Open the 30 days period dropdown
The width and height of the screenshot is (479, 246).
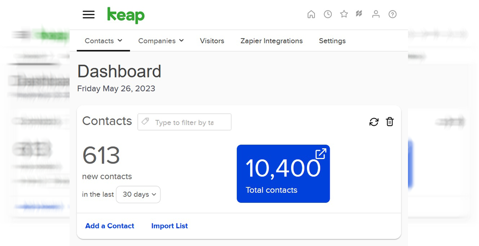click(138, 195)
